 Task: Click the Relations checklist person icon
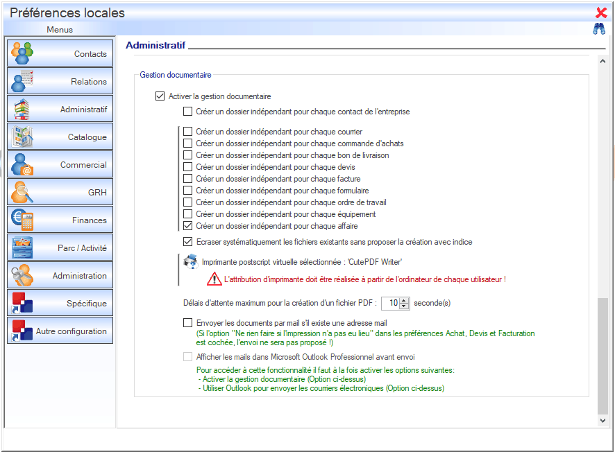[x=22, y=80]
